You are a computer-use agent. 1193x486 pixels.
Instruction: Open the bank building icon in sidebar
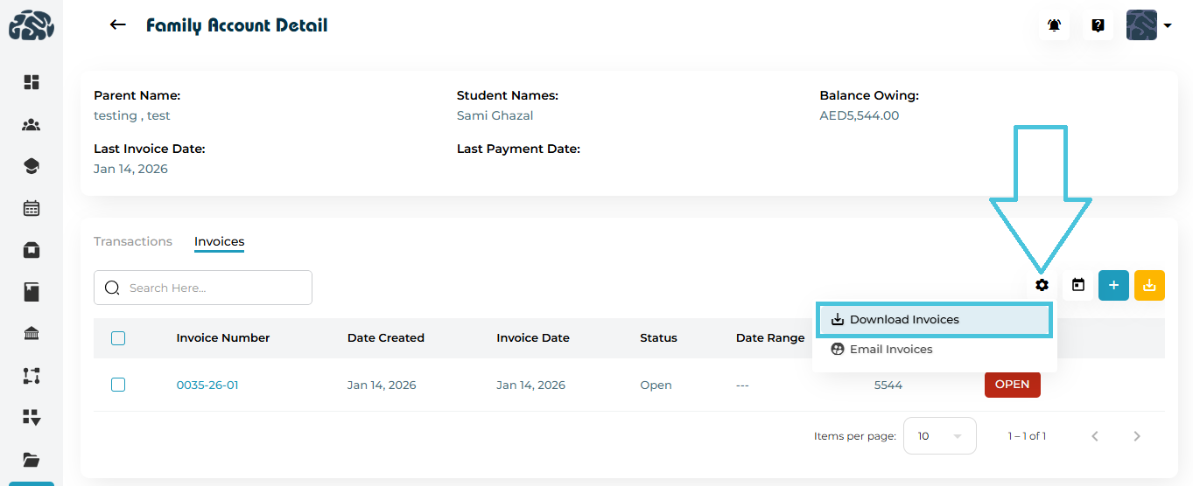tap(32, 334)
